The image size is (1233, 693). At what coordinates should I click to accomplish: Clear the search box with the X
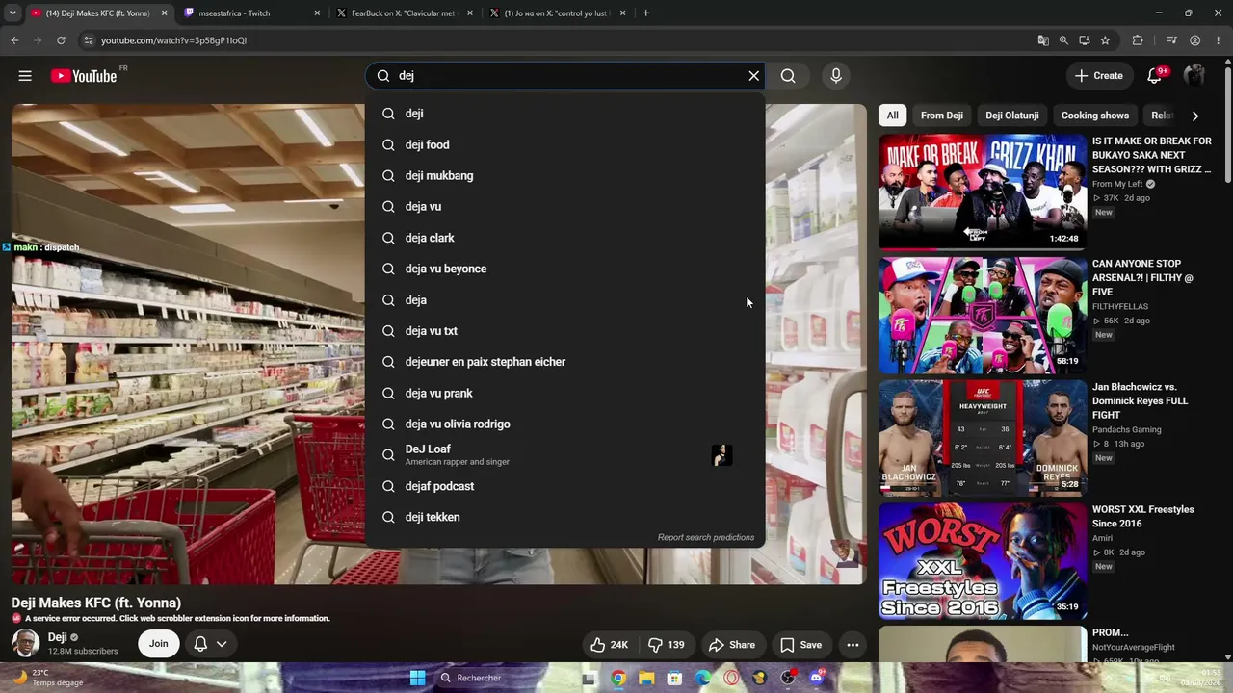coord(754,76)
